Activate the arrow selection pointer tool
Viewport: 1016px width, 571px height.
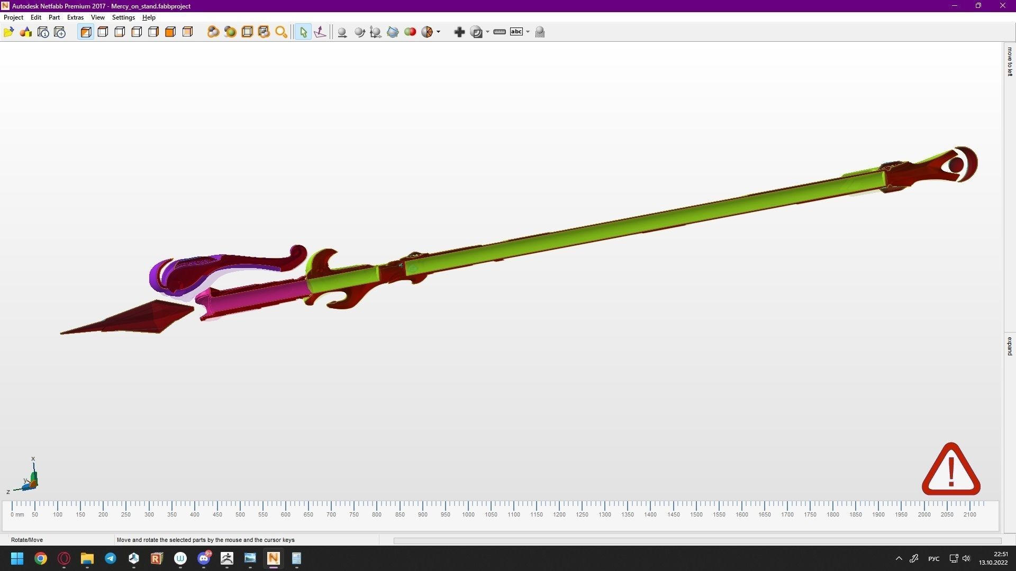coord(303,32)
